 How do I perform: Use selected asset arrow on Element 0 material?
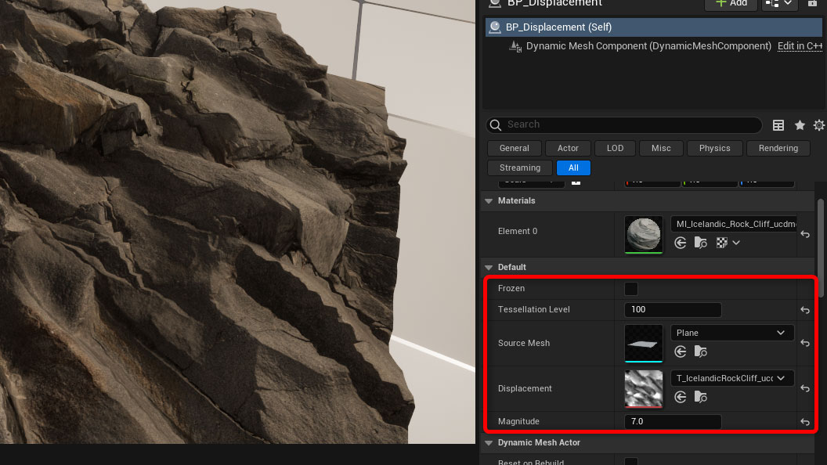pyautogui.click(x=680, y=243)
